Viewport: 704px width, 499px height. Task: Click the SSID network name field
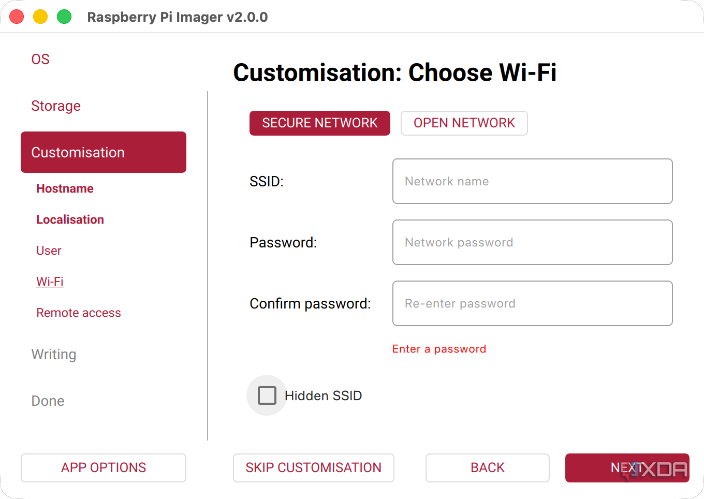click(x=532, y=181)
